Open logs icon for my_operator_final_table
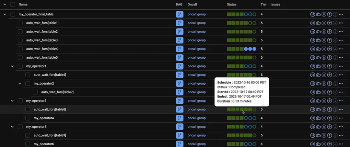Screen dimensions: 350x147 318,15
